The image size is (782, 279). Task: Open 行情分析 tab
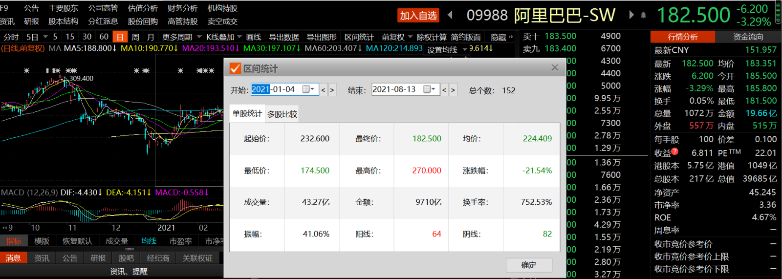point(683,37)
